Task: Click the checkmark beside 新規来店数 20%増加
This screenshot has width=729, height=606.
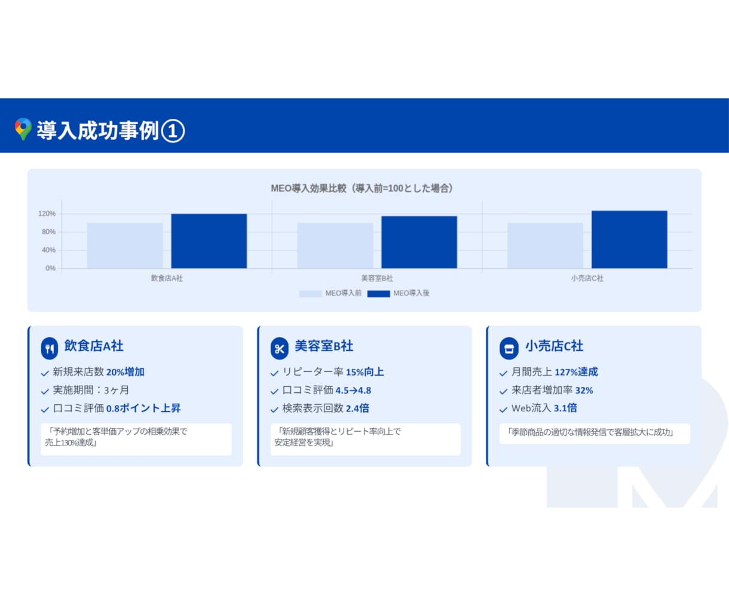Action: point(45,373)
